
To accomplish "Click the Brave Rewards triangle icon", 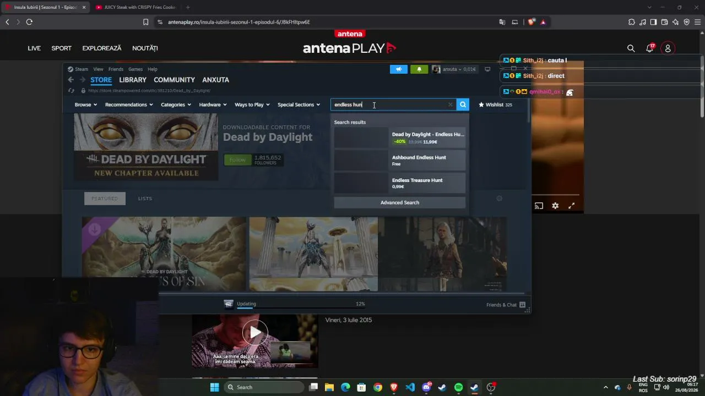I will click(x=543, y=22).
